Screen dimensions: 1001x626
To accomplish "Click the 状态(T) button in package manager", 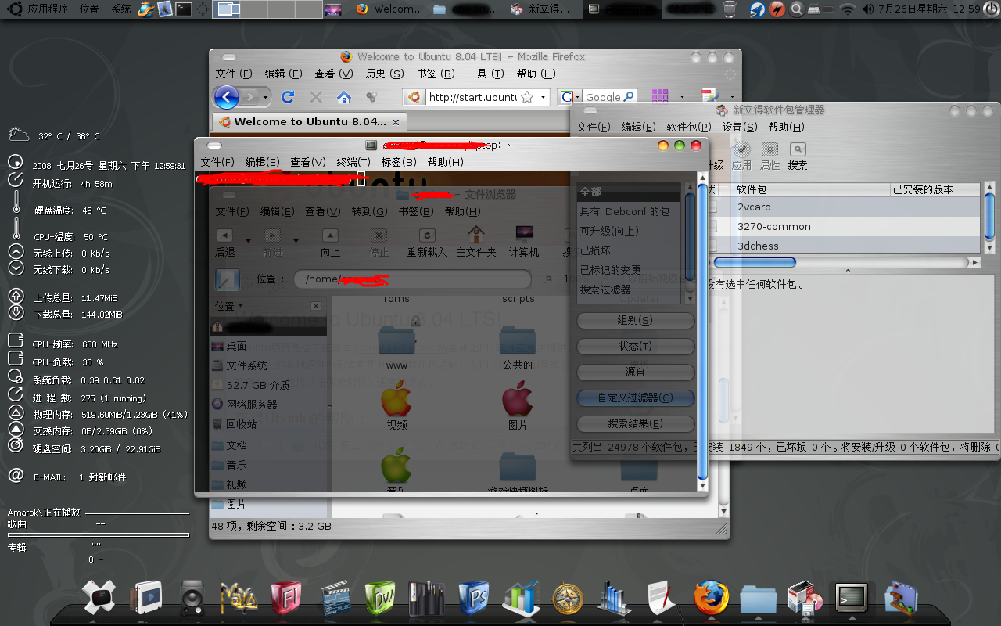I will coord(635,346).
